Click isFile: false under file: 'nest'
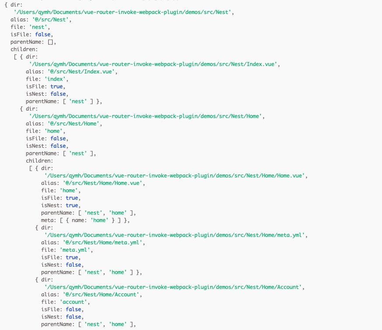 [32, 35]
